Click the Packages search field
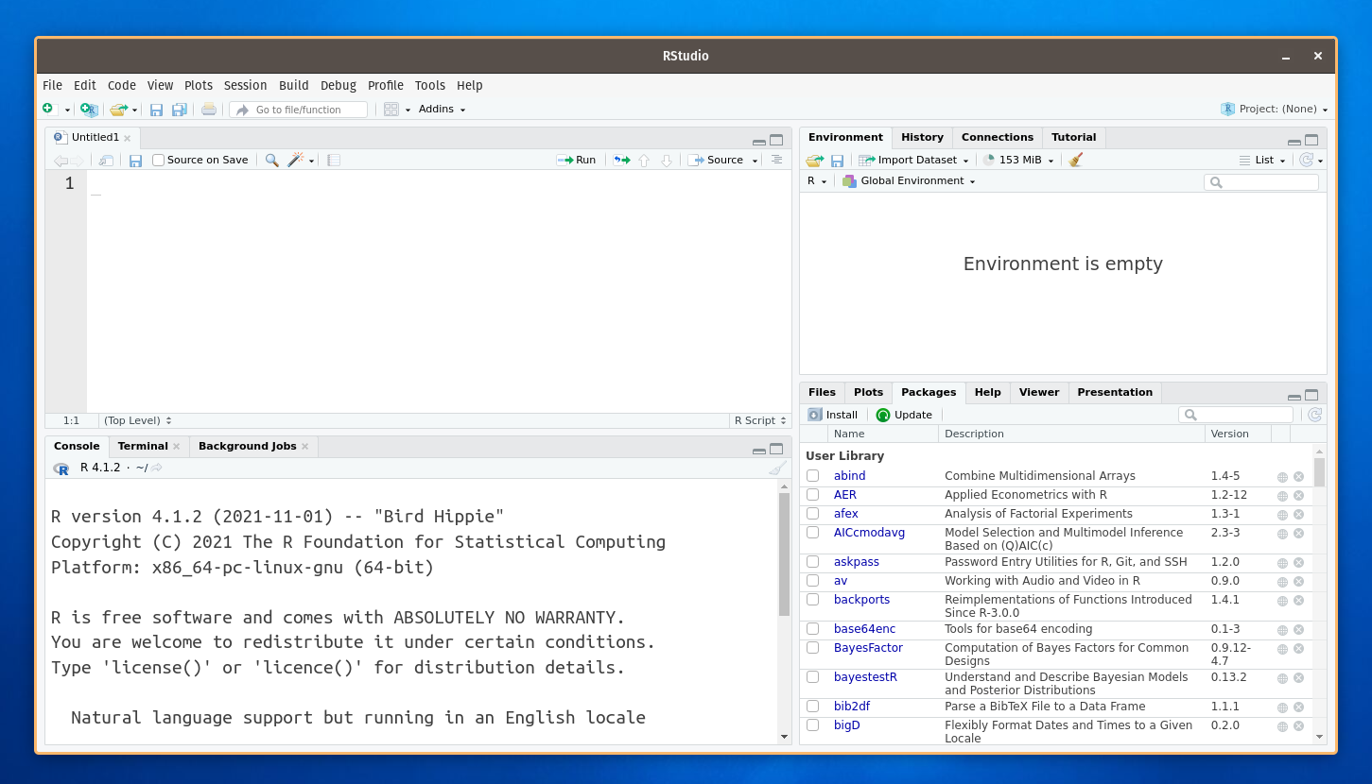 pyautogui.click(x=1236, y=415)
